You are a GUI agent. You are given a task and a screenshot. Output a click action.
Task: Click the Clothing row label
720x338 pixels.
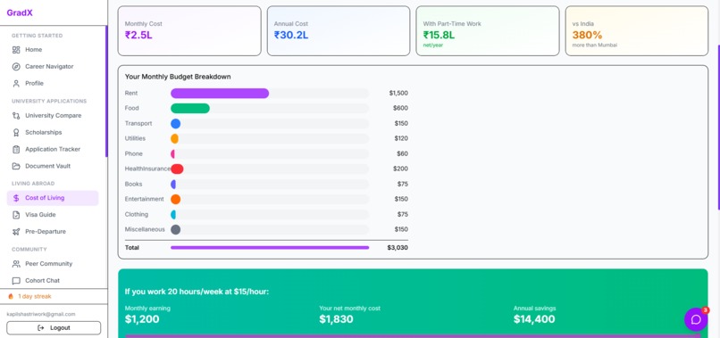[137, 214]
